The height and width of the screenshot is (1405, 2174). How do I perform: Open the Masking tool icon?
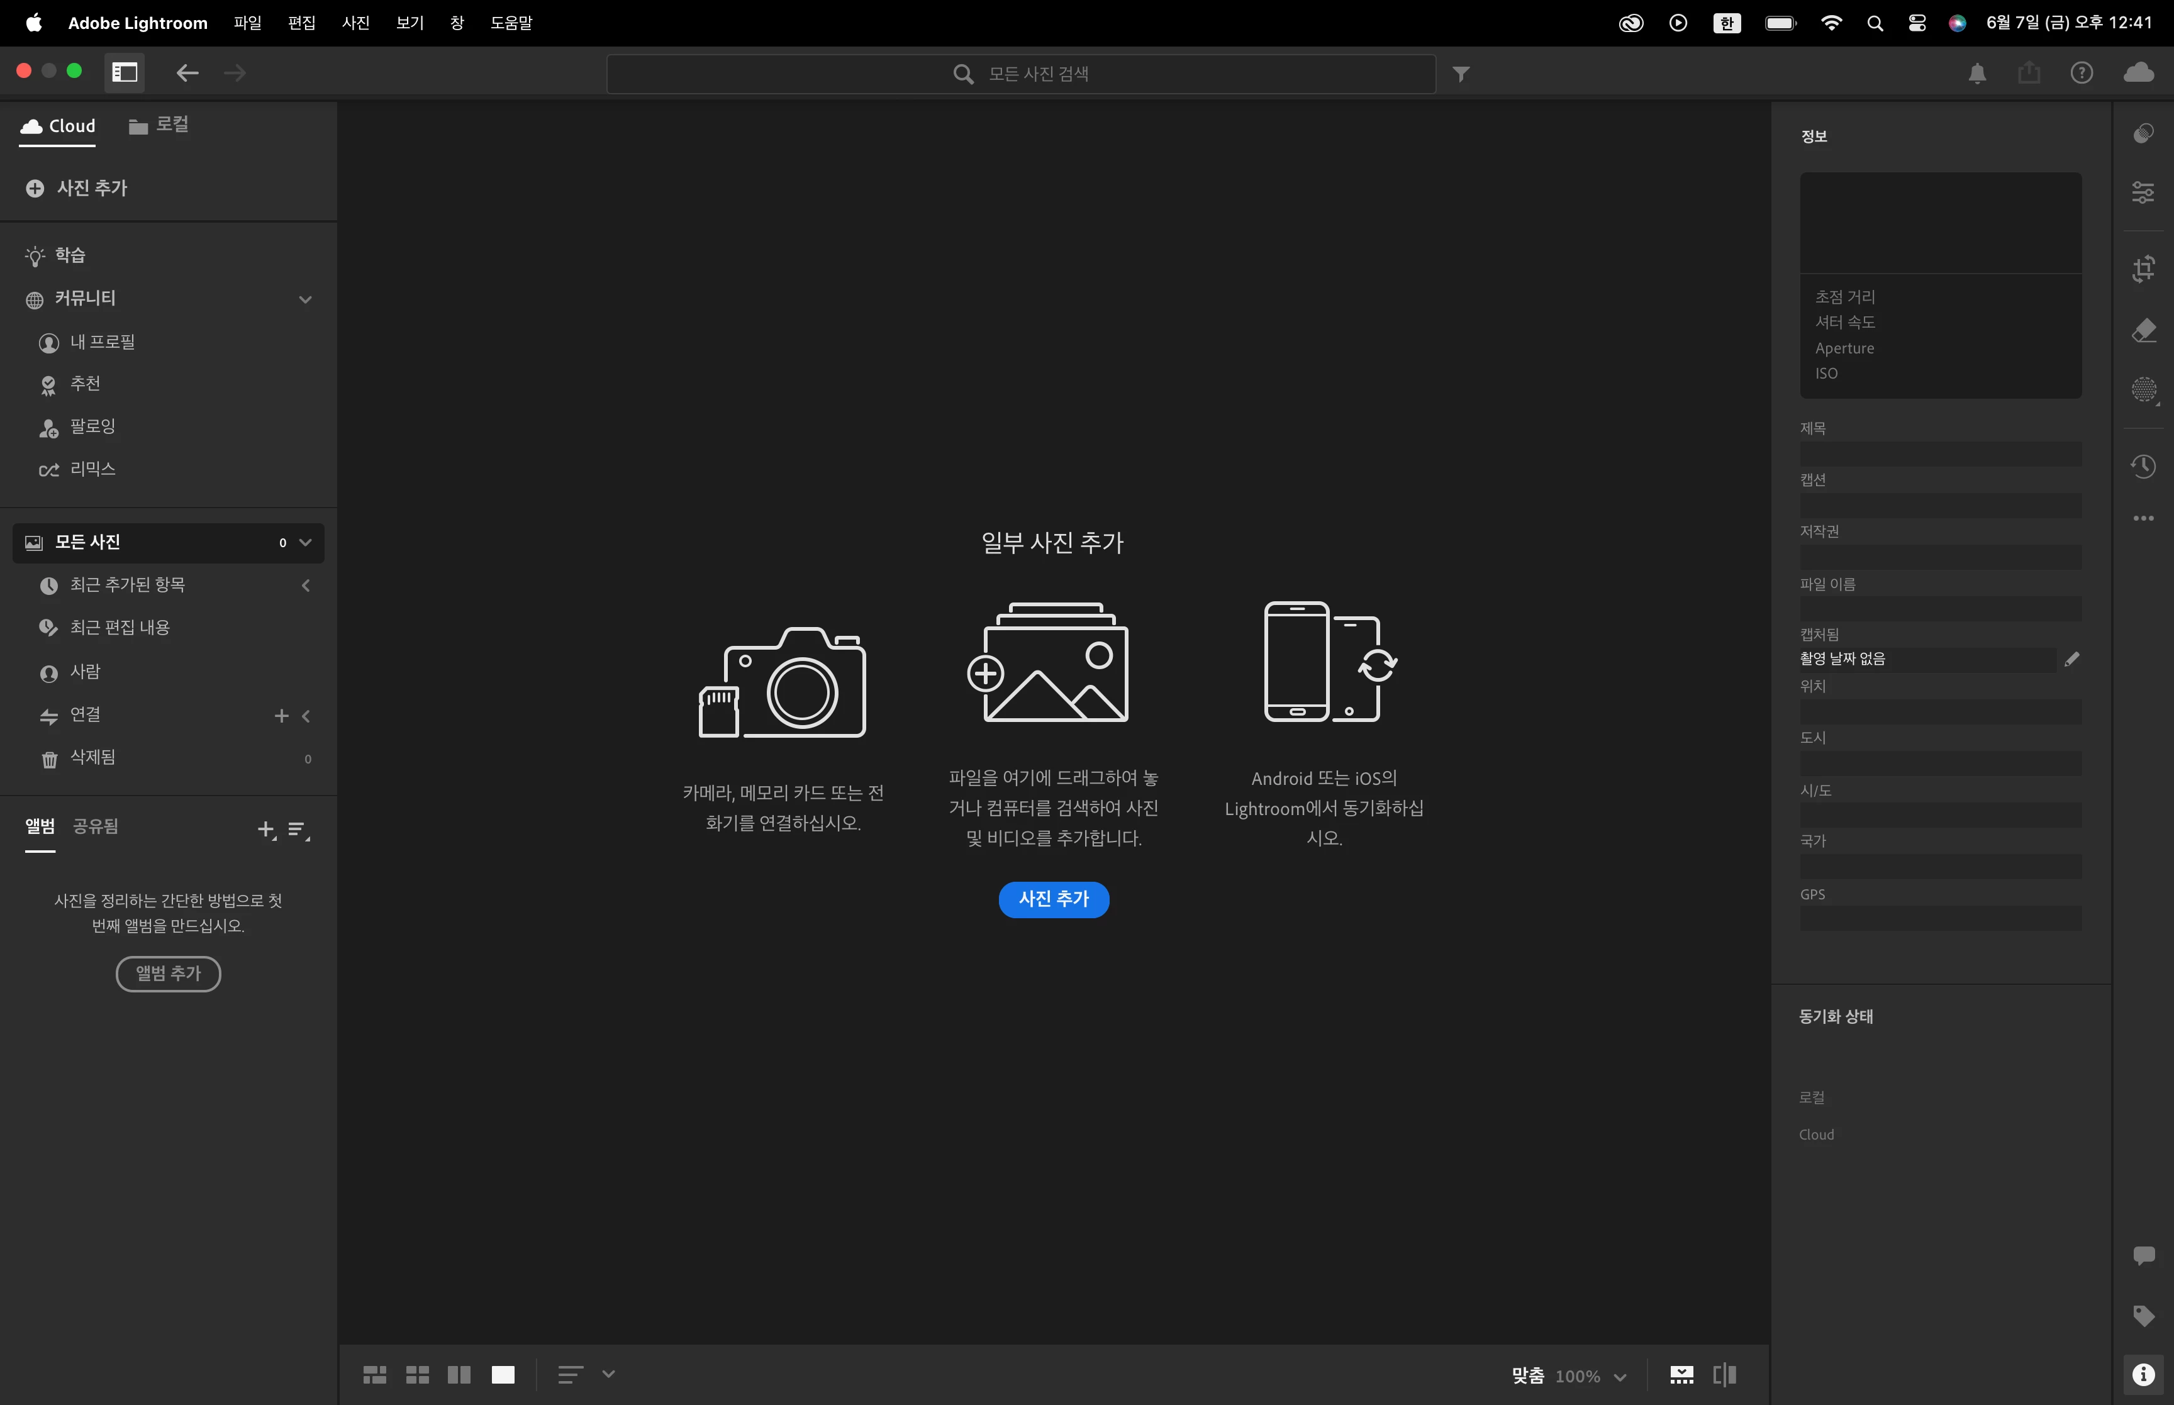pyautogui.click(x=2143, y=391)
